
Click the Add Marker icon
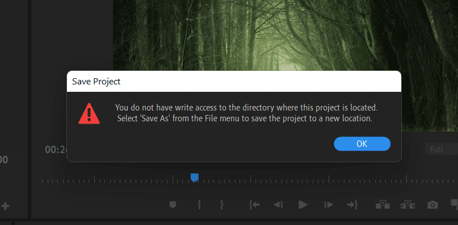pos(173,205)
